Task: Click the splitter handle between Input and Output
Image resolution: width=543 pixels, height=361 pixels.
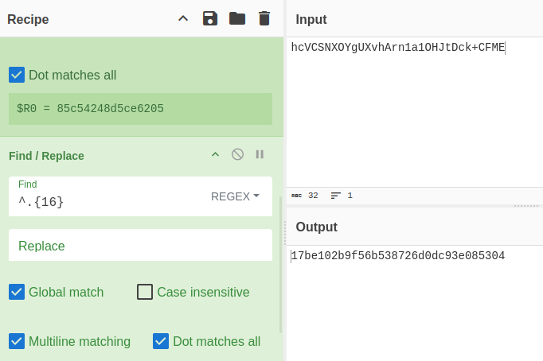Action: tap(526, 206)
